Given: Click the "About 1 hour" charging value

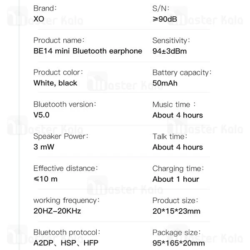Looking at the screenshot, I should pyautogui.click(x=175, y=179).
